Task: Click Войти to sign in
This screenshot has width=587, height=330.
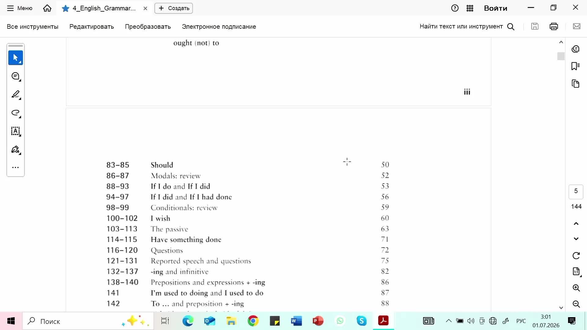Action: point(496,8)
